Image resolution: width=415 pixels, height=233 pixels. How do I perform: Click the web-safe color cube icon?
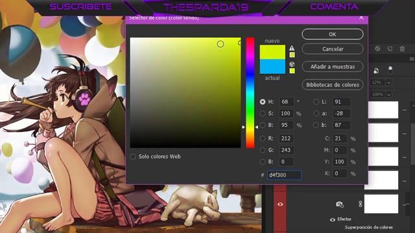(x=292, y=64)
